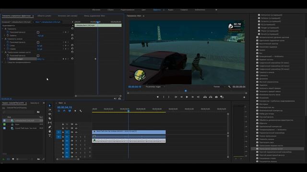Viewport: 307px width, 172px height.
Task: Select the Ripple Edit tool
Action: [50, 114]
